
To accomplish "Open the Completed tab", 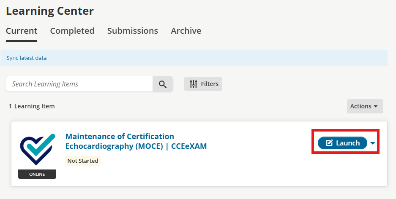I will coord(72,31).
